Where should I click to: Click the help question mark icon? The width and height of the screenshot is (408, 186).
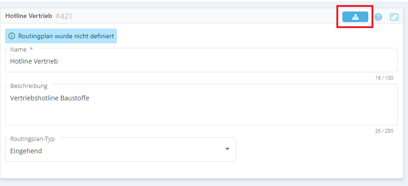[378, 17]
